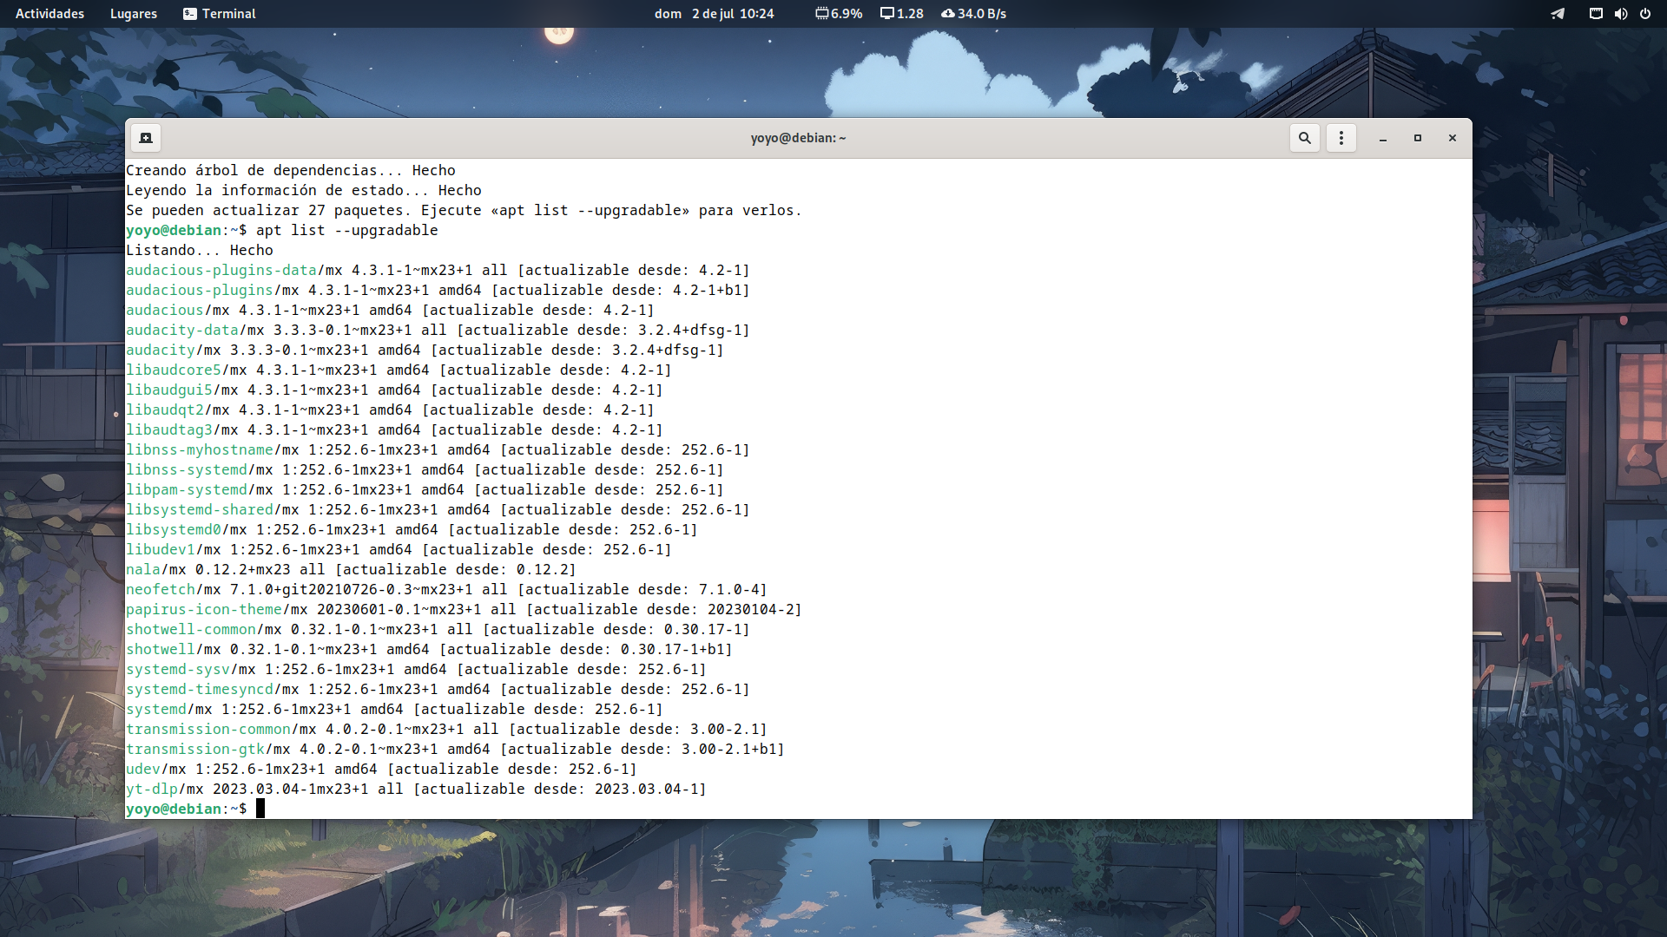Click the network speed 34.0 B/s indicator

pyautogui.click(x=973, y=14)
